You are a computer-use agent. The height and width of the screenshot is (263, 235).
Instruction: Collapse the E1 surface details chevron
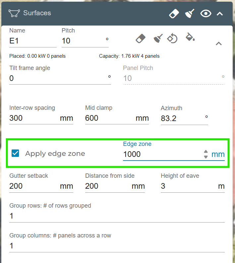[219, 43]
